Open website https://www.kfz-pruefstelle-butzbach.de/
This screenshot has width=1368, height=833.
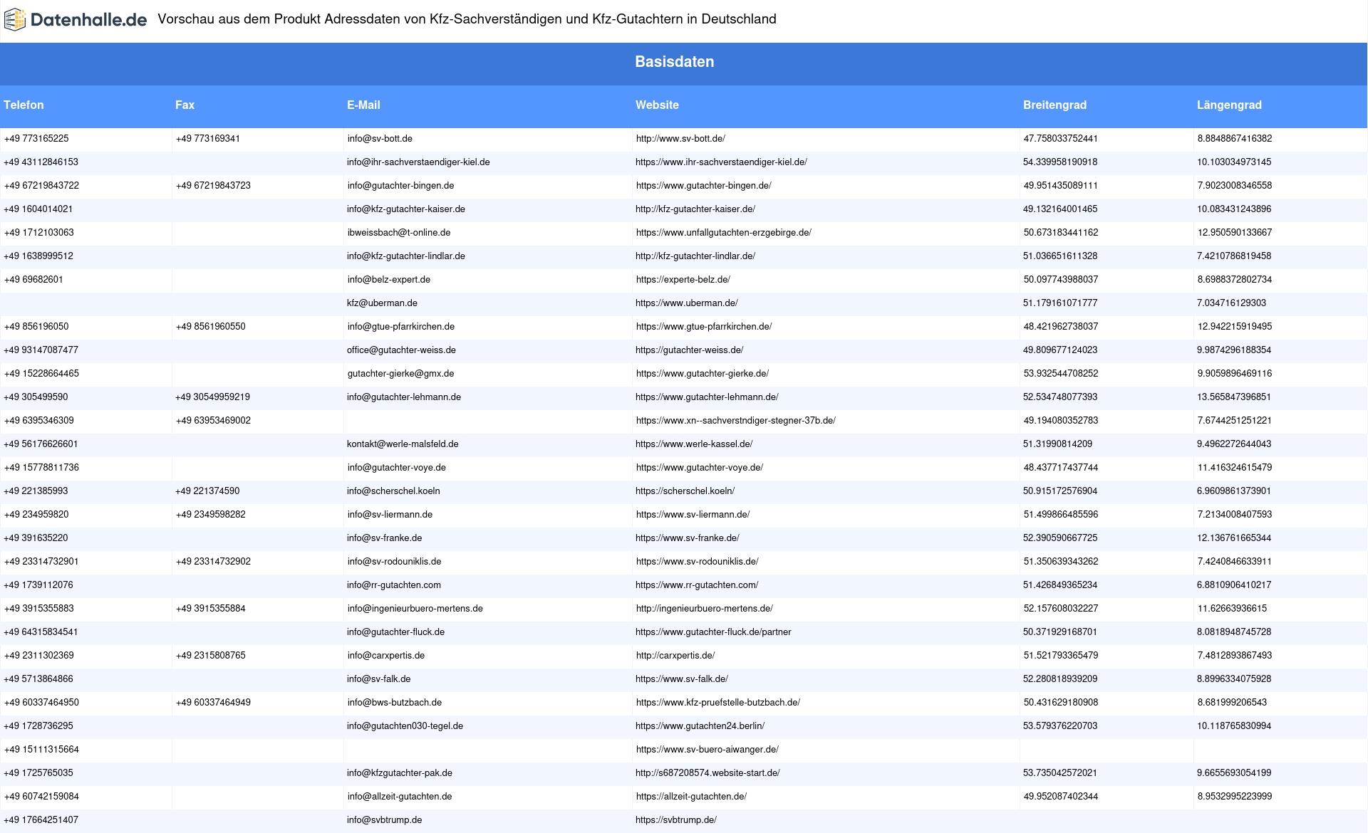(x=718, y=703)
